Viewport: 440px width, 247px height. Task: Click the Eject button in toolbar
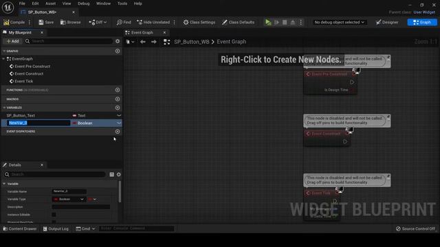tap(293, 22)
